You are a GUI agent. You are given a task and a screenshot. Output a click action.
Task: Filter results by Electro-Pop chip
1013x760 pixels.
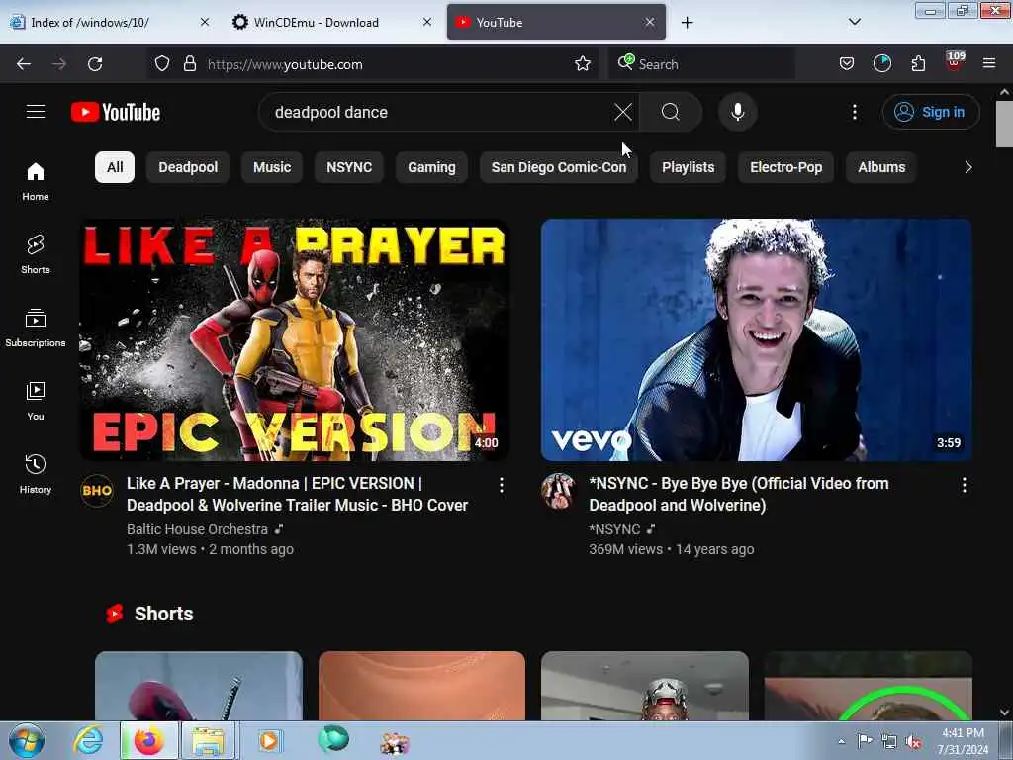786,167
